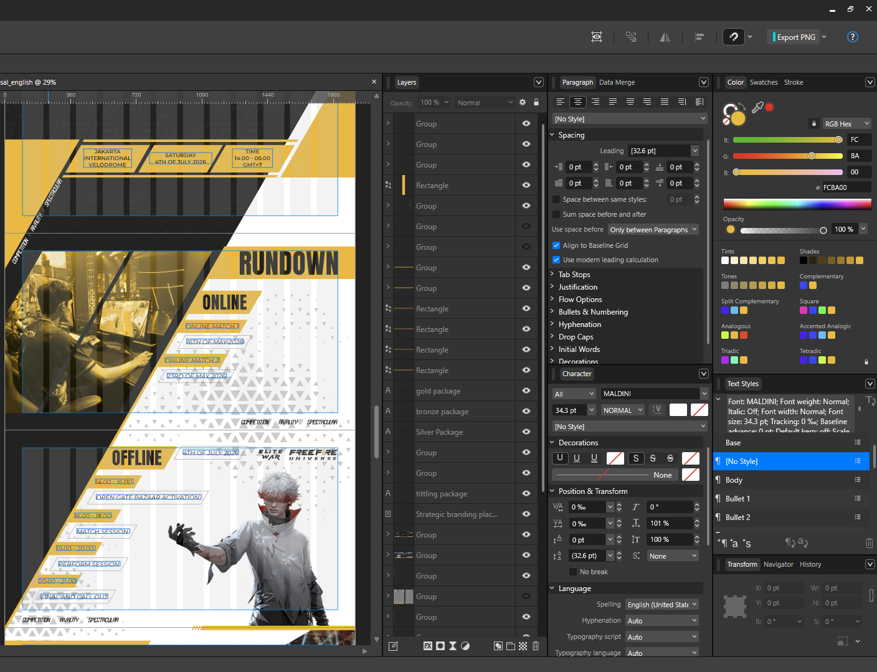Select the Body text style
Screen dimensions: 877x672
(x=791, y=480)
